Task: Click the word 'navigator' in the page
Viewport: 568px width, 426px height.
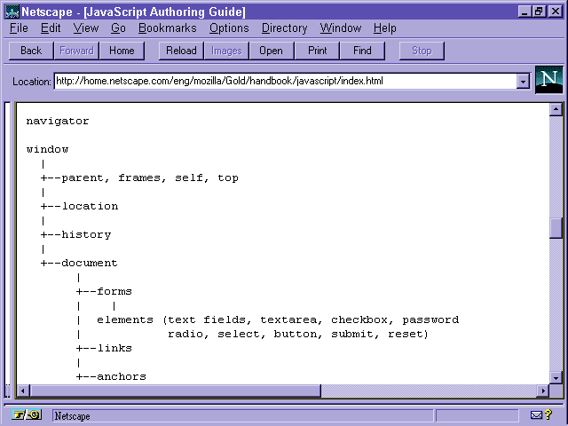Action: (58, 121)
